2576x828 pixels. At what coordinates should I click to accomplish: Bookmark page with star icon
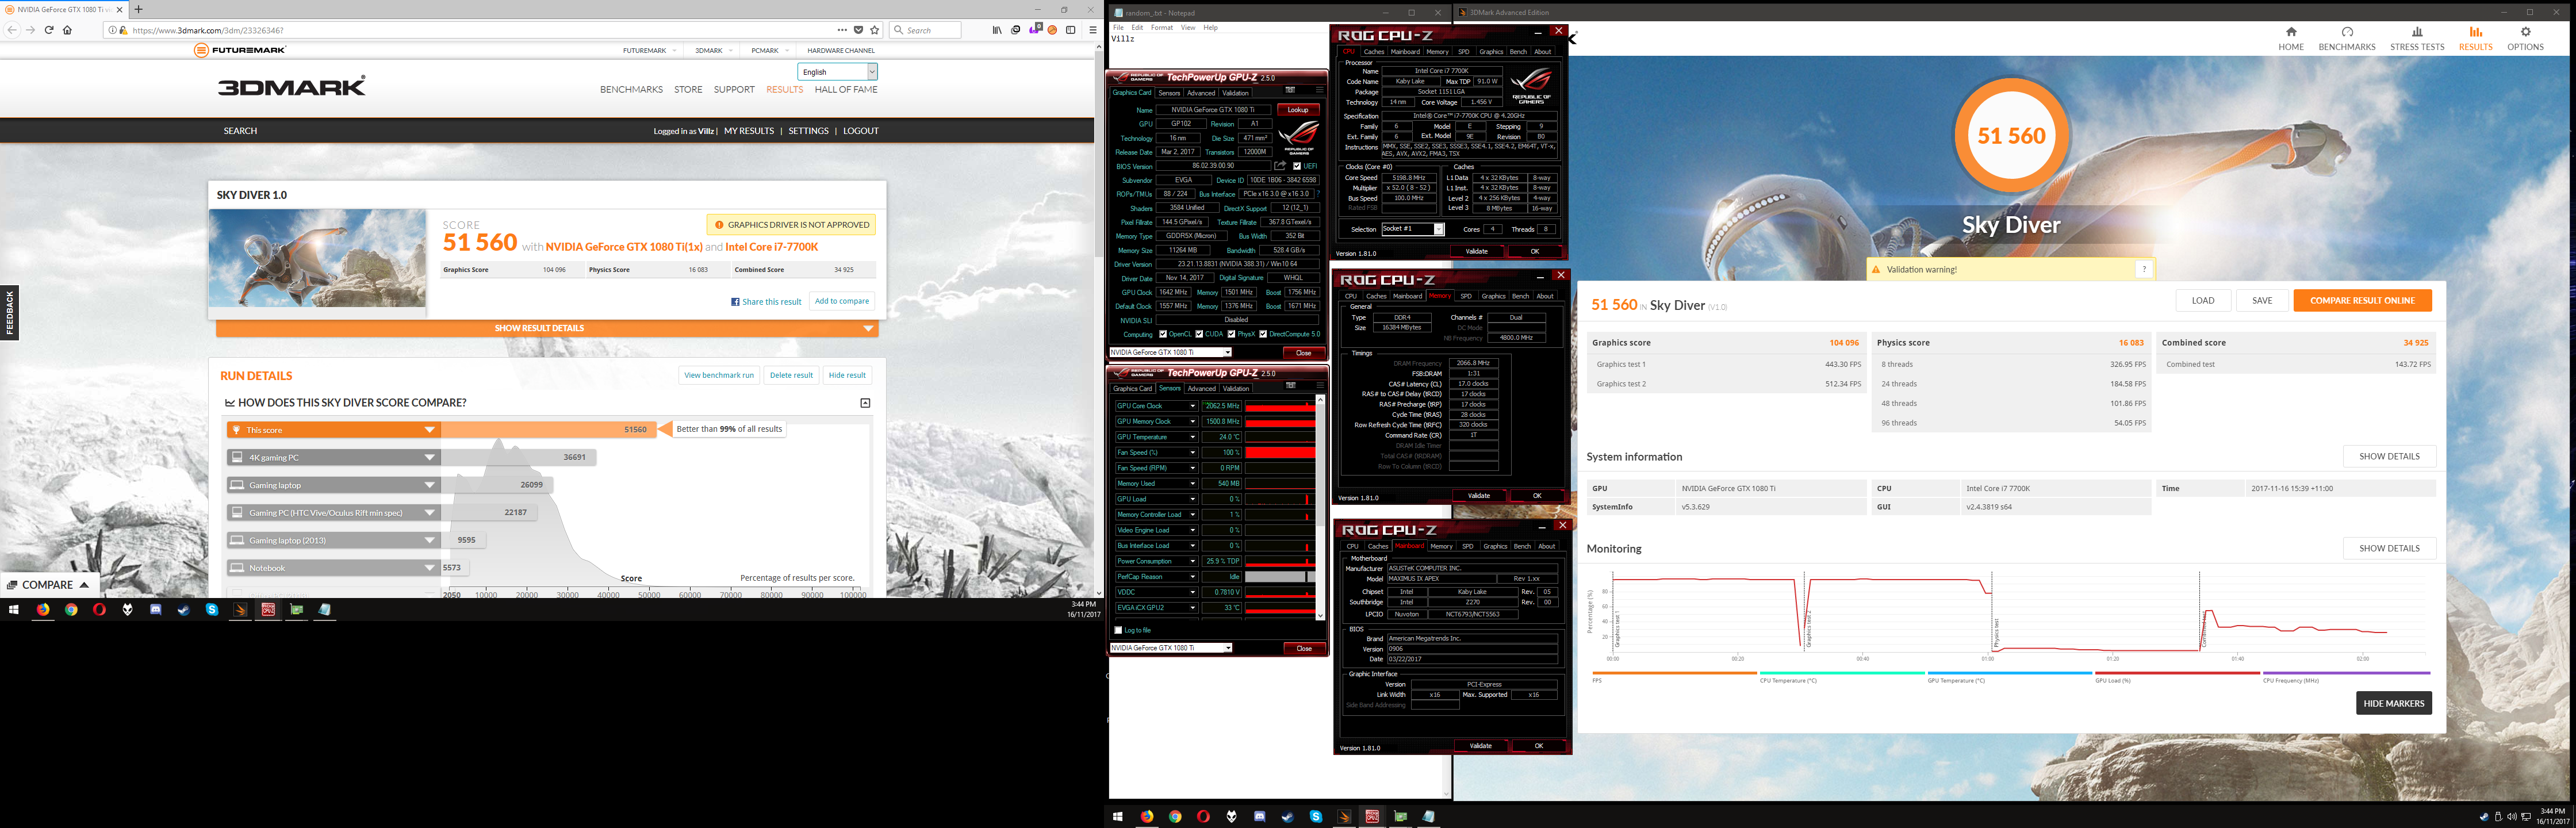click(874, 30)
